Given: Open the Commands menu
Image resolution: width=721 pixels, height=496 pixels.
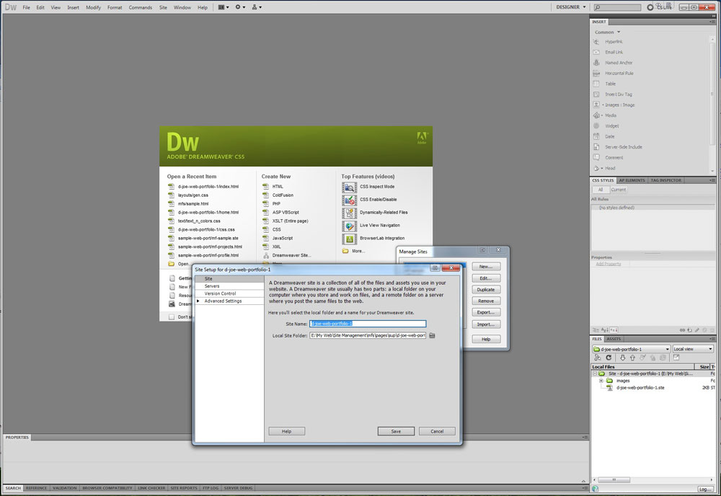Looking at the screenshot, I should click(140, 7).
